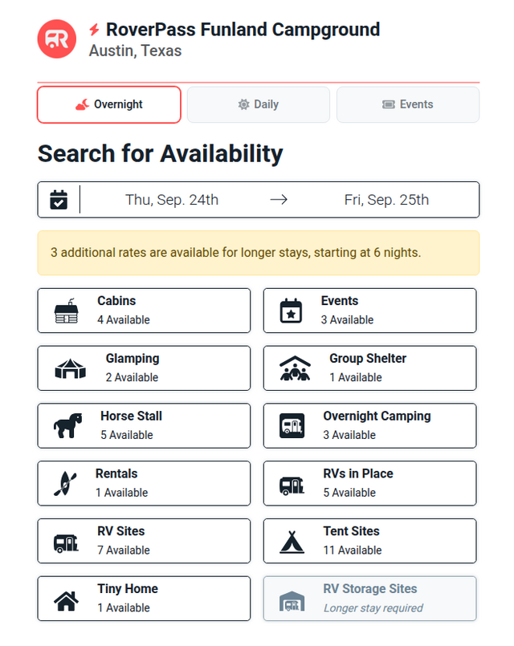Switch to the Daily tab

[259, 104]
